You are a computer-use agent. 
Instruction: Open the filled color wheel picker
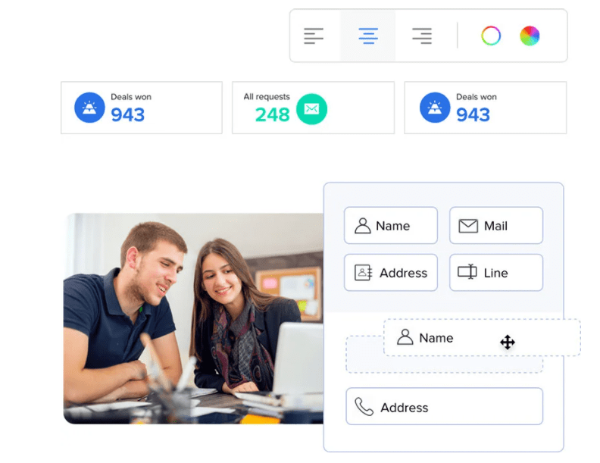coord(530,36)
